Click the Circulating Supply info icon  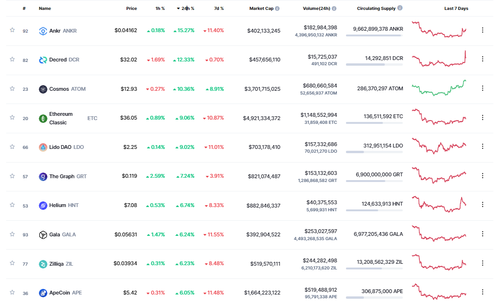click(x=400, y=8)
